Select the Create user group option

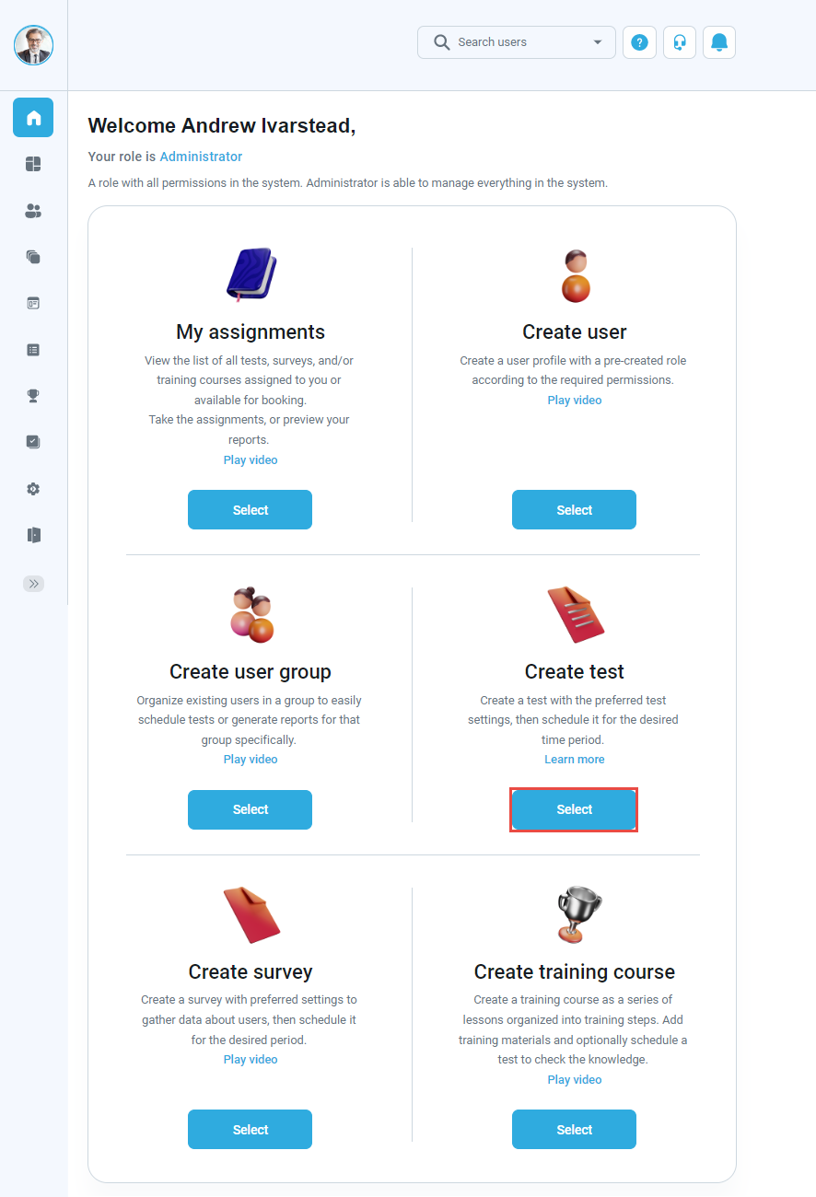coord(250,809)
